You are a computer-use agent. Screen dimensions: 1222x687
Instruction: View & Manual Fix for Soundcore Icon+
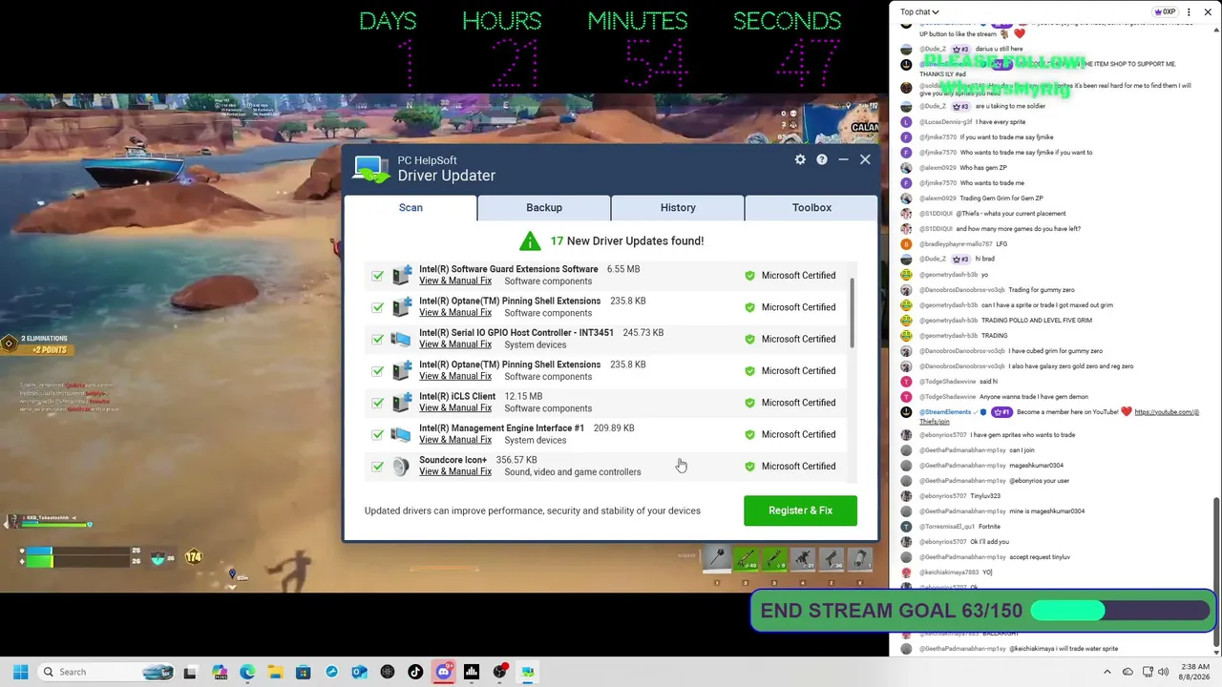pos(455,471)
